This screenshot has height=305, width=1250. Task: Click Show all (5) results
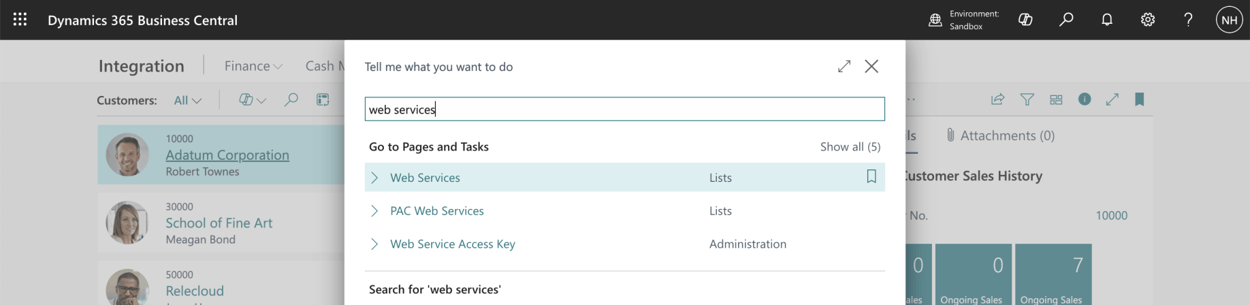(x=850, y=146)
